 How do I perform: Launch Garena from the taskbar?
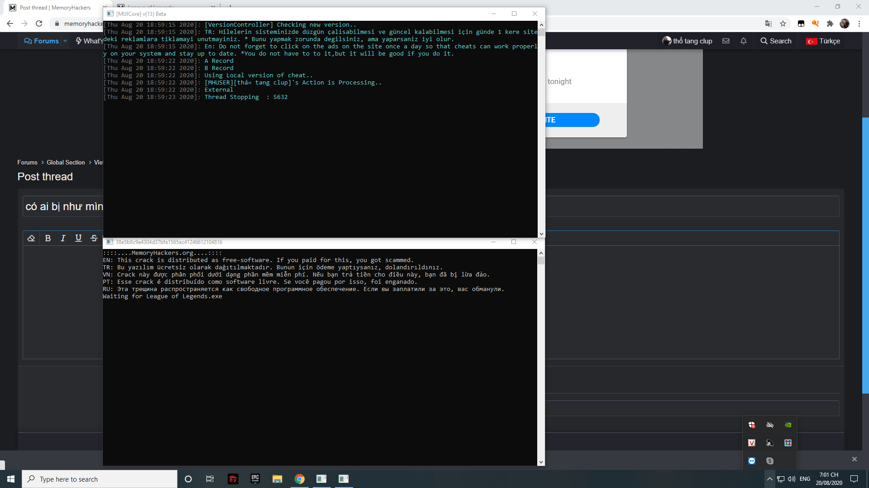[x=233, y=479]
